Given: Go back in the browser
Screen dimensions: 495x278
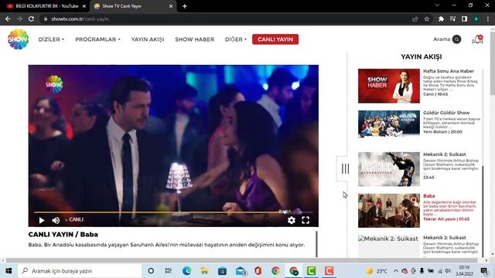Looking at the screenshot, I should (8, 19).
